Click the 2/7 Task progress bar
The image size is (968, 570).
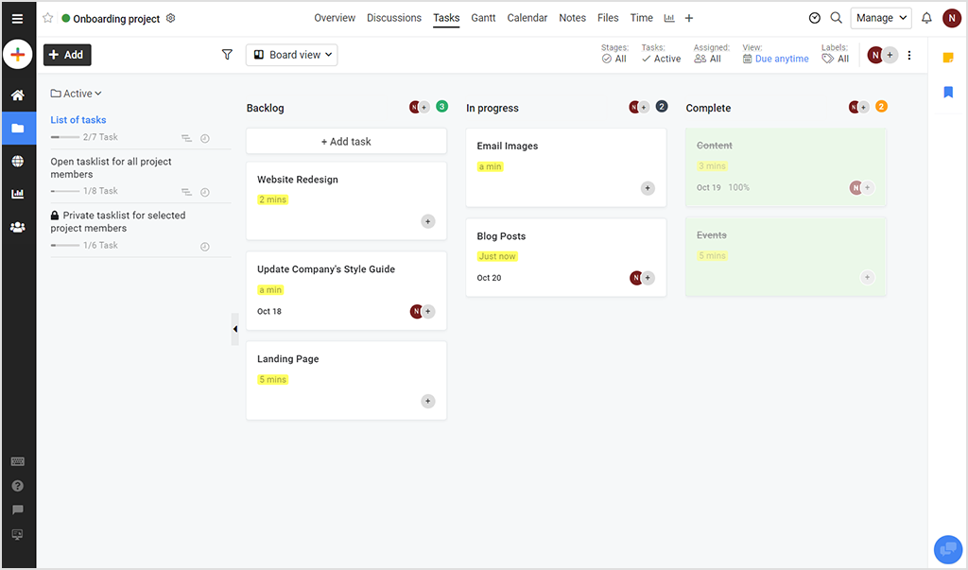coord(68,137)
